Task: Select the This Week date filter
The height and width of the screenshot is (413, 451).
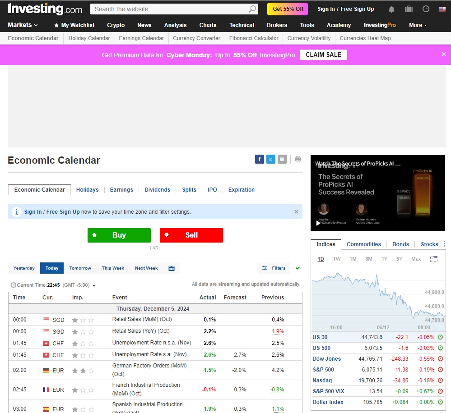Action: [x=113, y=268]
